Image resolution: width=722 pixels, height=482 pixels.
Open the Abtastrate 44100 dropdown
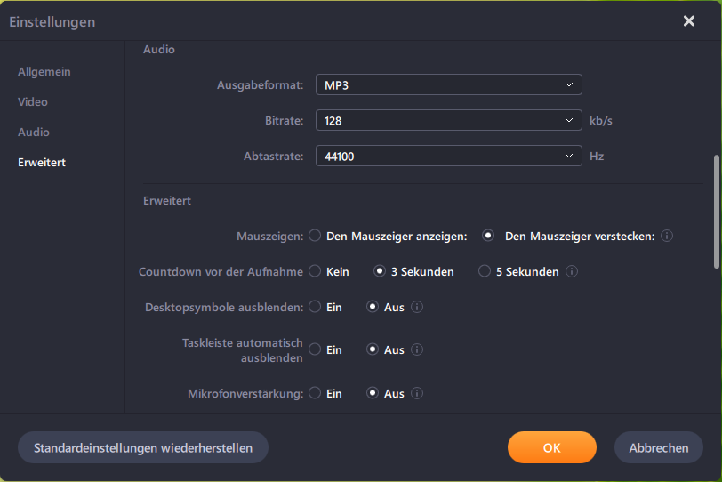(x=448, y=157)
